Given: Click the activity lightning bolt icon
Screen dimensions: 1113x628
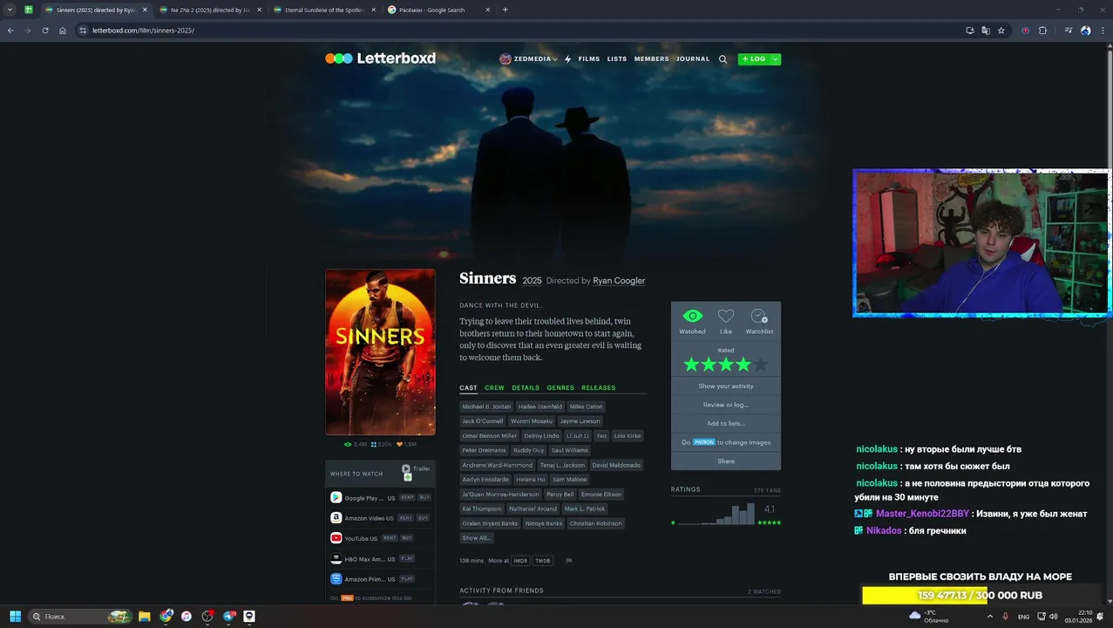Looking at the screenshot, I should [568, 59].
